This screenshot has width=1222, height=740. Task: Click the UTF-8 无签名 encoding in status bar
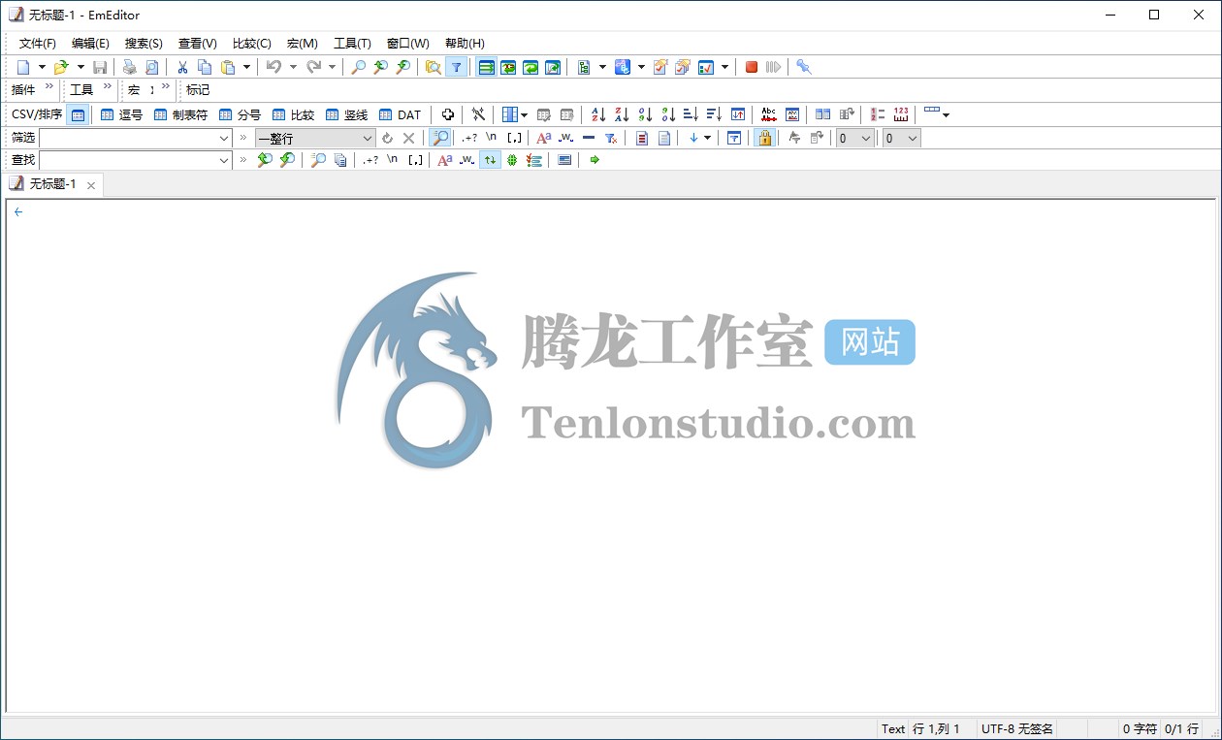pyautogui.click(x=1016, y=728)
